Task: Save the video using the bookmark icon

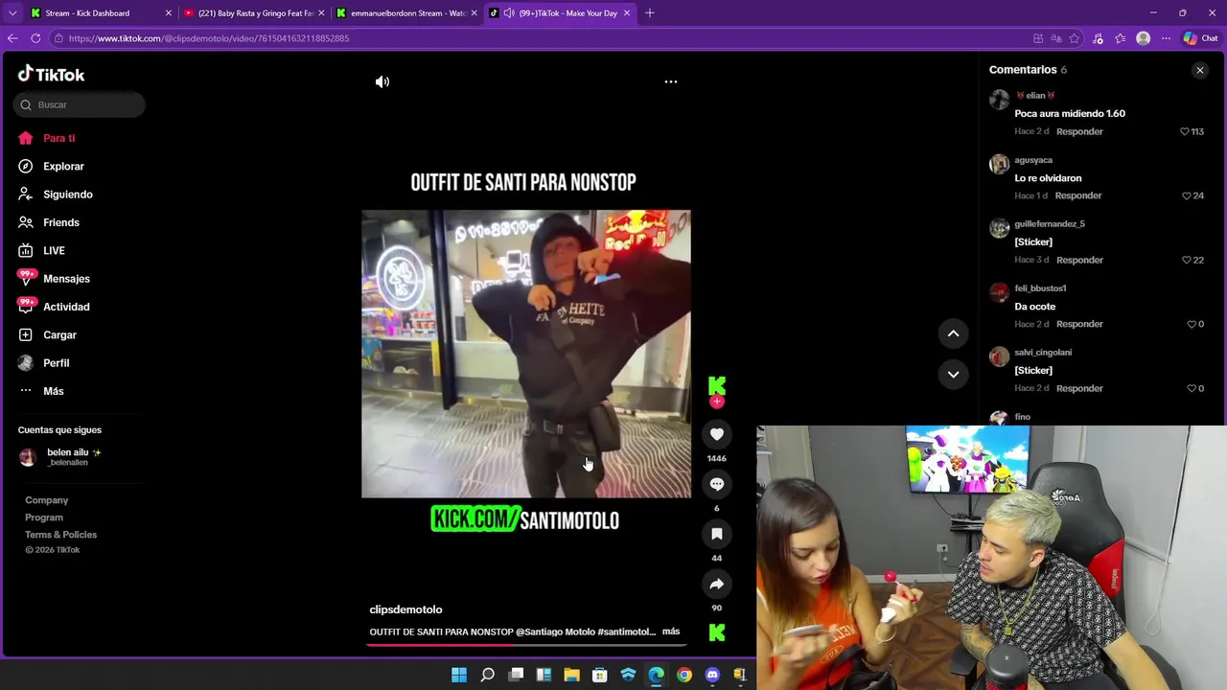Action: tap(717, 534)
